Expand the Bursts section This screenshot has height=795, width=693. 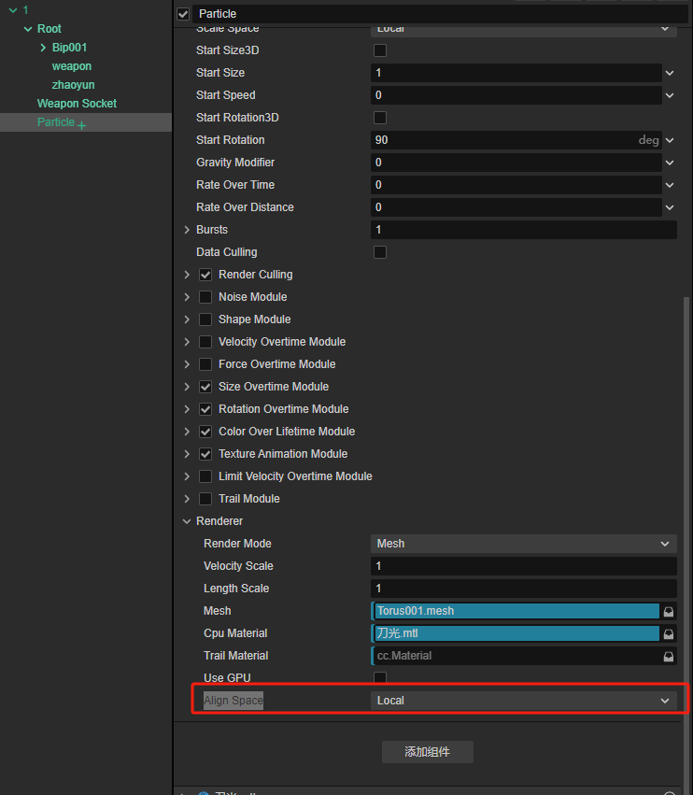pyautogui.click(x=187, y=230)
